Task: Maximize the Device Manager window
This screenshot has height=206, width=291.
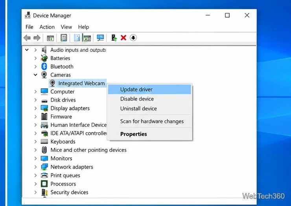Action: point(227,15)
